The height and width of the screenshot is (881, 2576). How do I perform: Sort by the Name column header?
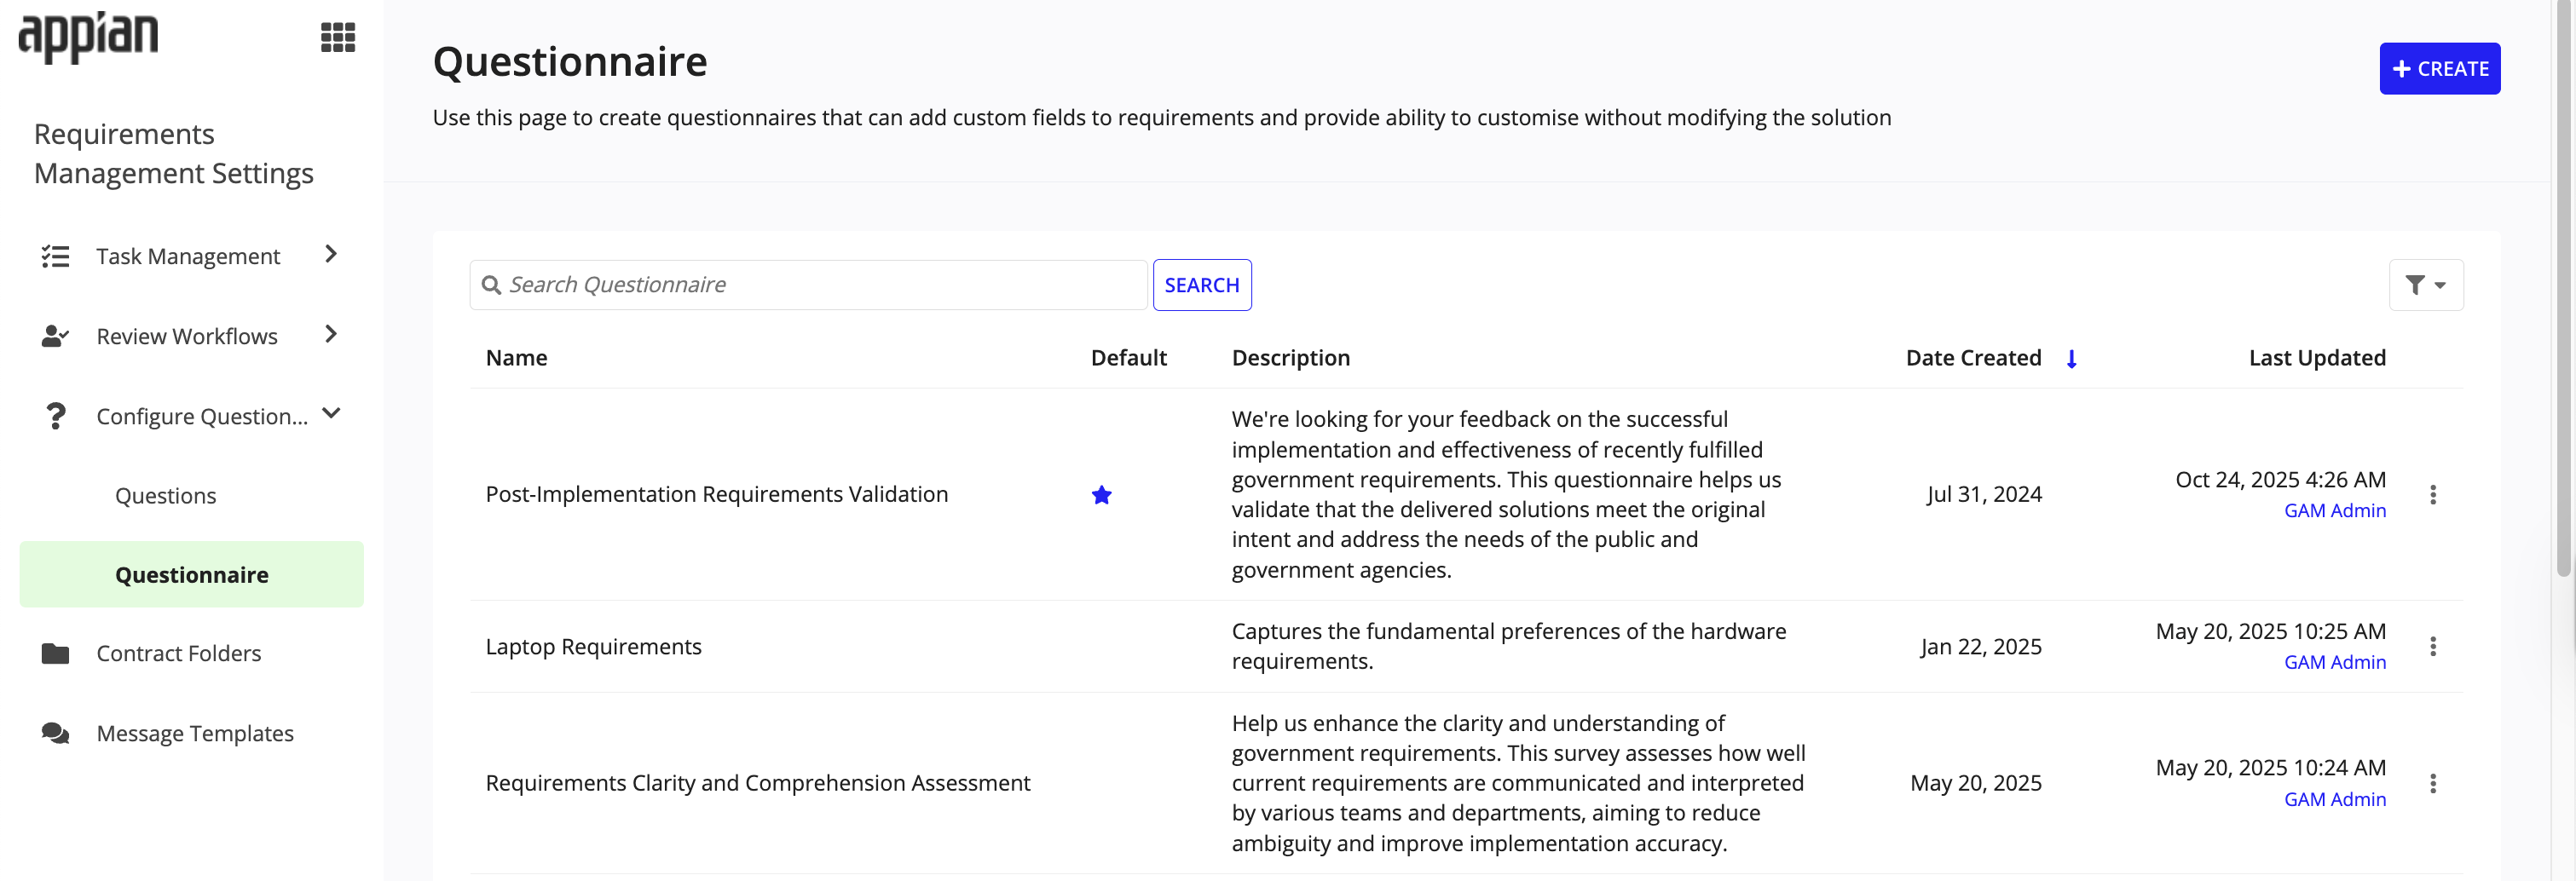point(517,359)
